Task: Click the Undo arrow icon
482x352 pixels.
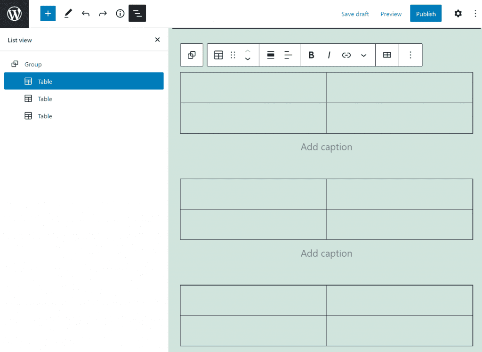Action: pyautogui.click(x=85, y=13)
